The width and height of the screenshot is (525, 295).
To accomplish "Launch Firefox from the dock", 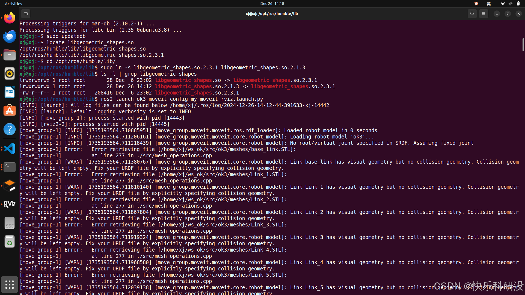I will pos(10,18).
